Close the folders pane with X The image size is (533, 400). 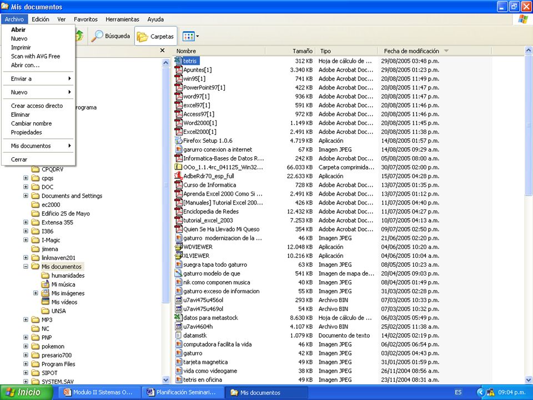(x=163, y=51)
